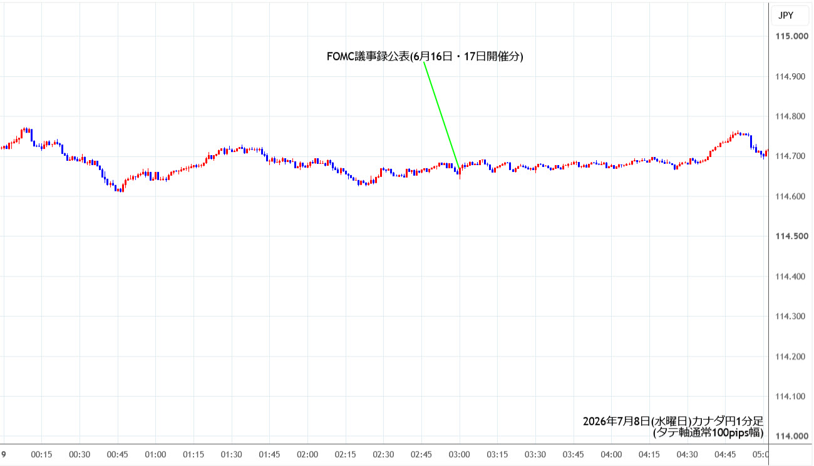The image size is (814, 466).
Task: Click the 114.500 price axis label
Action: [x=791, y=236]
